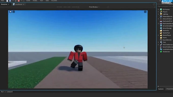Open the in-game chat icon in viewport
173x97 pixels.
[14, 12]
